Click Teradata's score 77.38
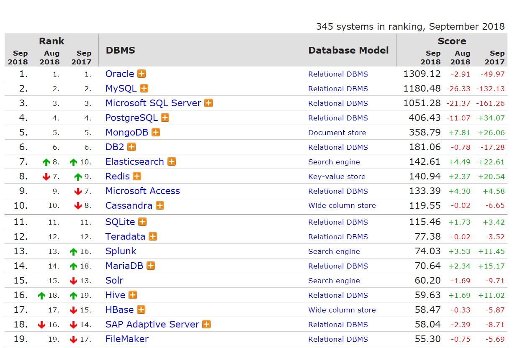515x348 pixels. [x=427, y=236]
